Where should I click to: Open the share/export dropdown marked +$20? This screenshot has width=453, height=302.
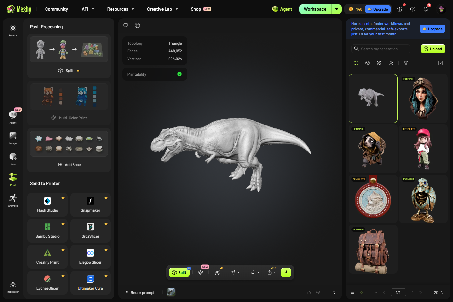[x=272, y=272]
